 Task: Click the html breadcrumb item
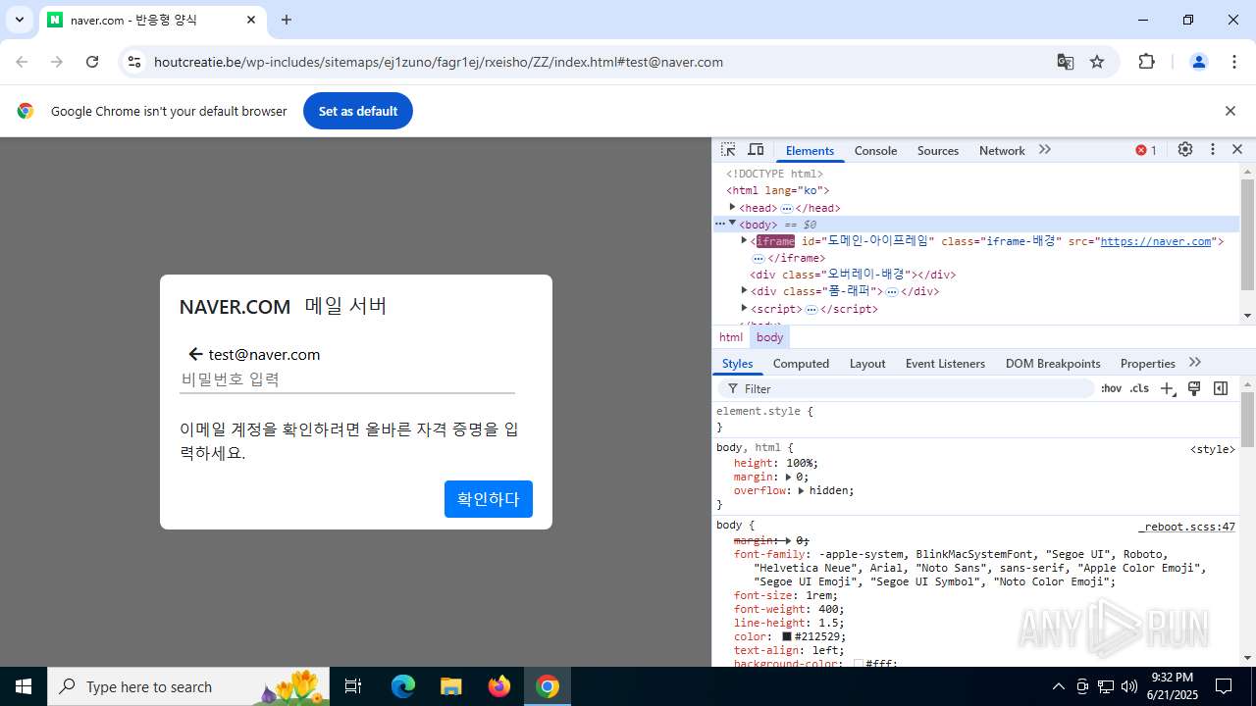pyautogui.click(x=731, y=337)
